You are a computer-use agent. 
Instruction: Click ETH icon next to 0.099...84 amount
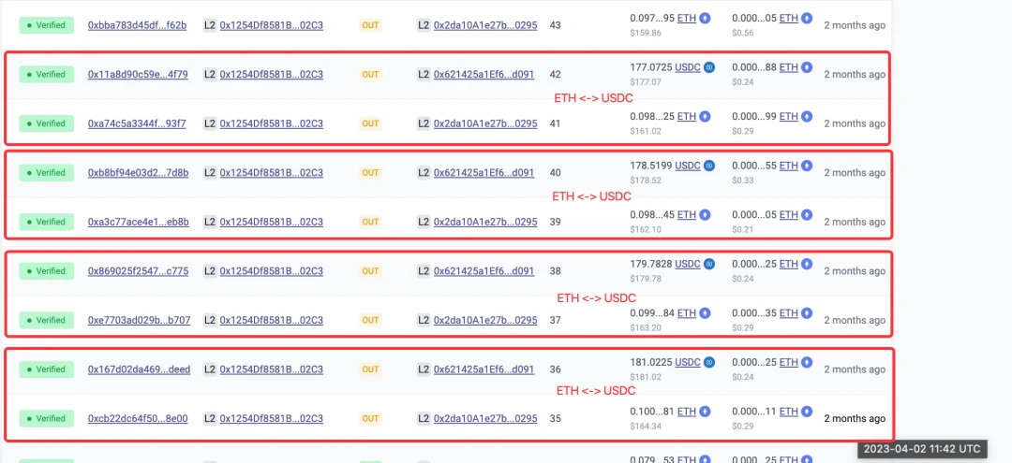(x=706, y=313)
